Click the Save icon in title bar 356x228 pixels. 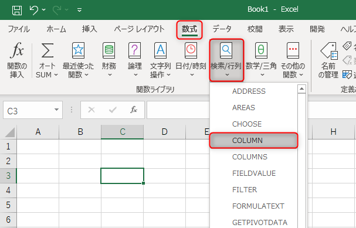[17, 10]
